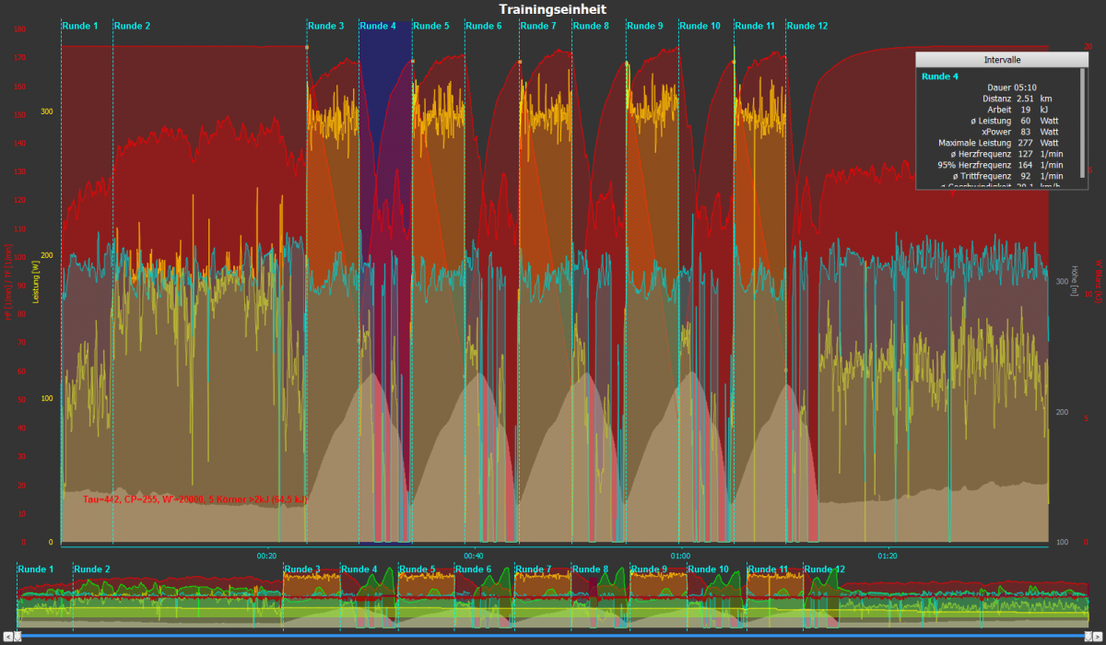Click the Maximale Leistung row in Intervalle
The height and width of the screenshot is (645, 1106).
(1000, 143)
